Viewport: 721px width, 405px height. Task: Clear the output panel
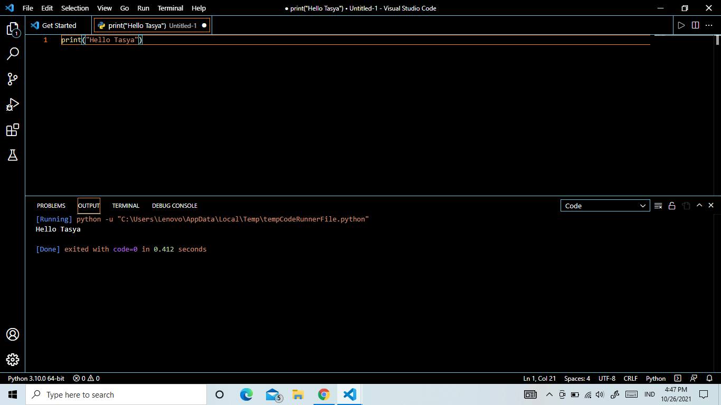(x=658, y=206)
